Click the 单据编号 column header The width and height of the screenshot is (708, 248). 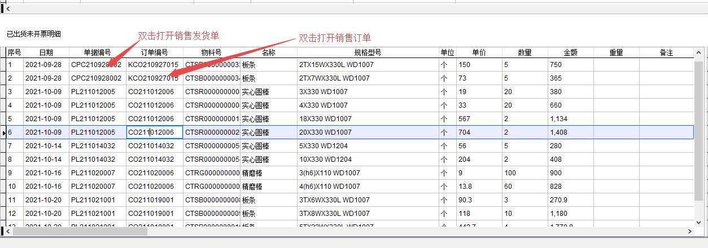click(x=97, y=52)
